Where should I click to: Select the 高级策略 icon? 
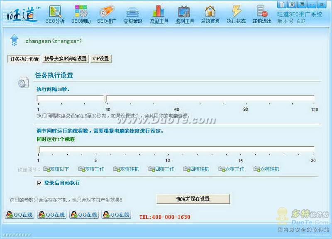[132, 13]
